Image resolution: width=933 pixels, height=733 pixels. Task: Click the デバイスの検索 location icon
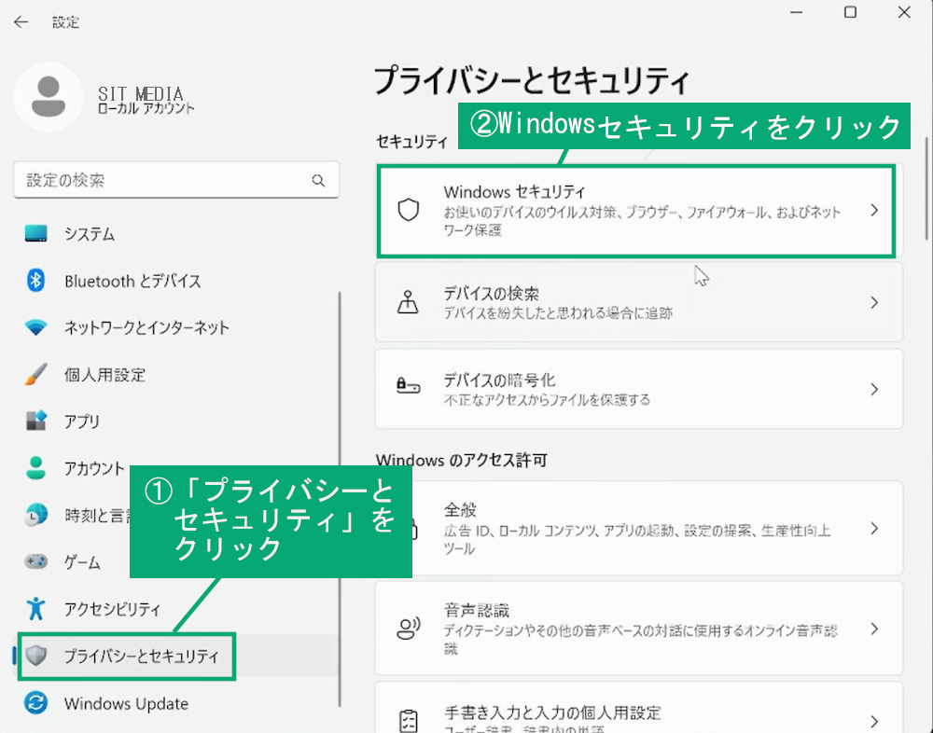pos(409,302)
